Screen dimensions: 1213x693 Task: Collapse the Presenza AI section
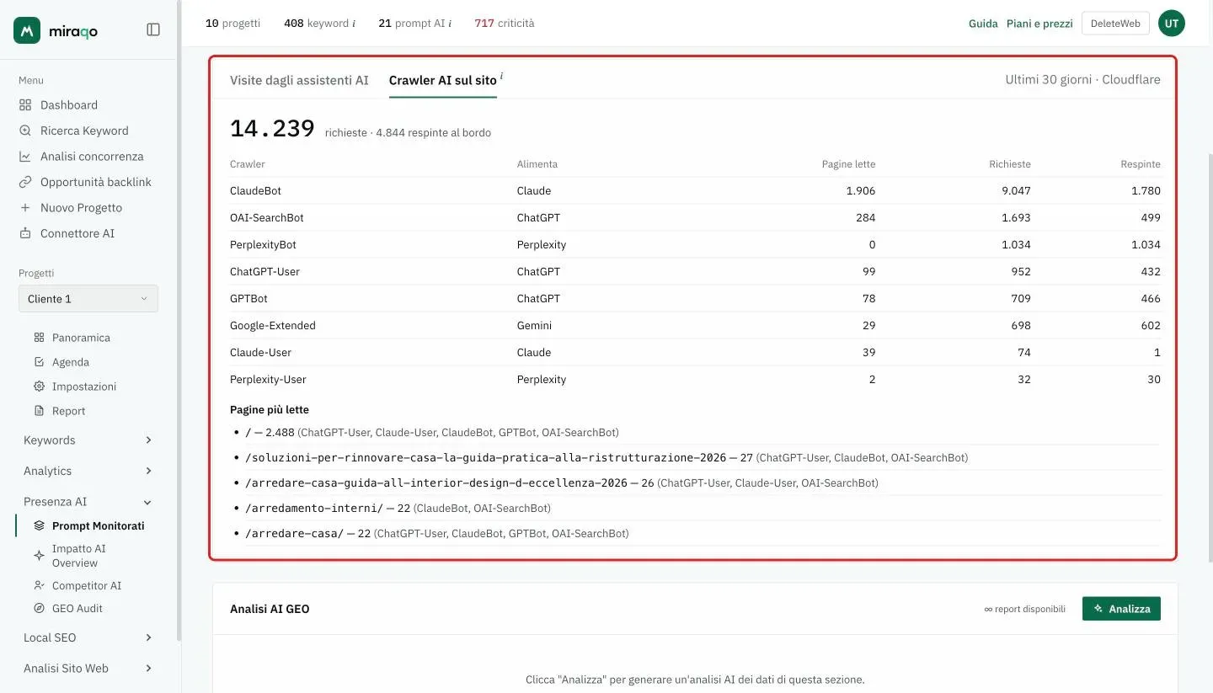tap(88, 502)
